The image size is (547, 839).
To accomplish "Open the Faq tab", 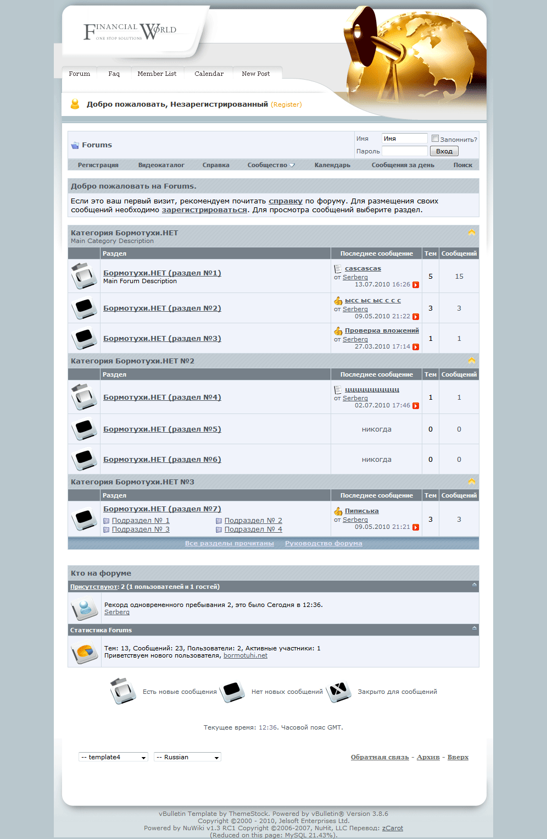I will pyautogui.click(x=114, y=74).
